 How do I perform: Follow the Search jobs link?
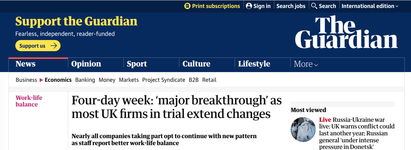tap(291, 6)
